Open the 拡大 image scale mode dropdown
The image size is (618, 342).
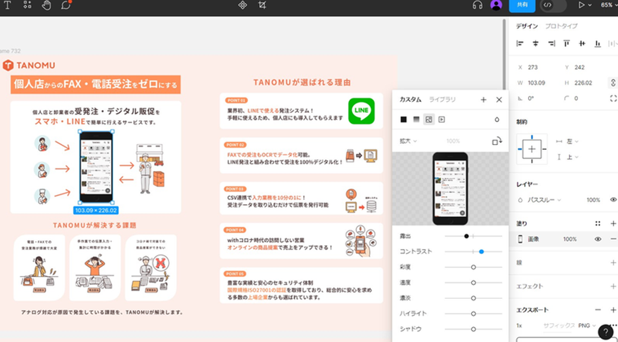click(408, 141)
